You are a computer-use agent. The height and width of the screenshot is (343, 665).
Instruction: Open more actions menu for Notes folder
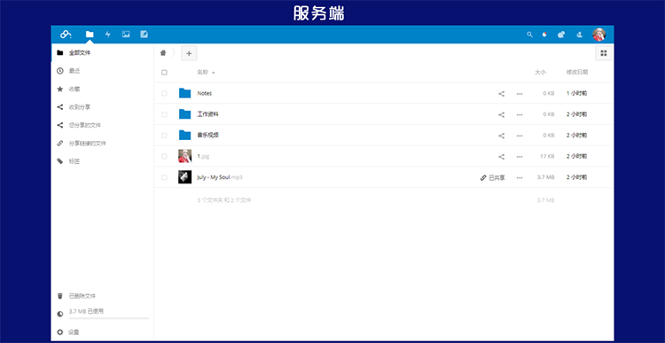pyautogui.click(x=520, y=94)
